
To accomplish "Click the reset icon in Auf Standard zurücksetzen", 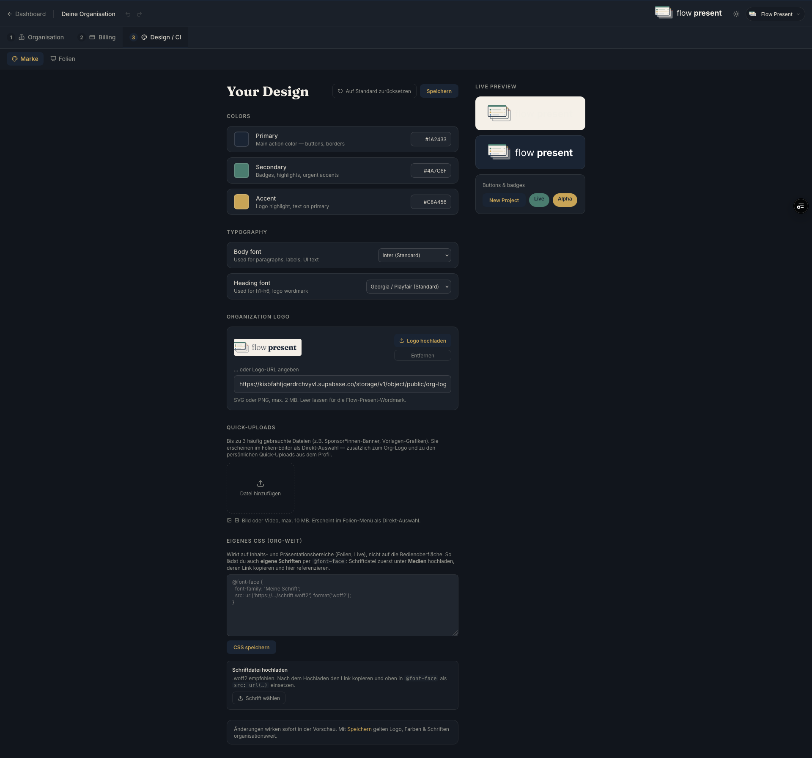I will (x=340, y=91).
